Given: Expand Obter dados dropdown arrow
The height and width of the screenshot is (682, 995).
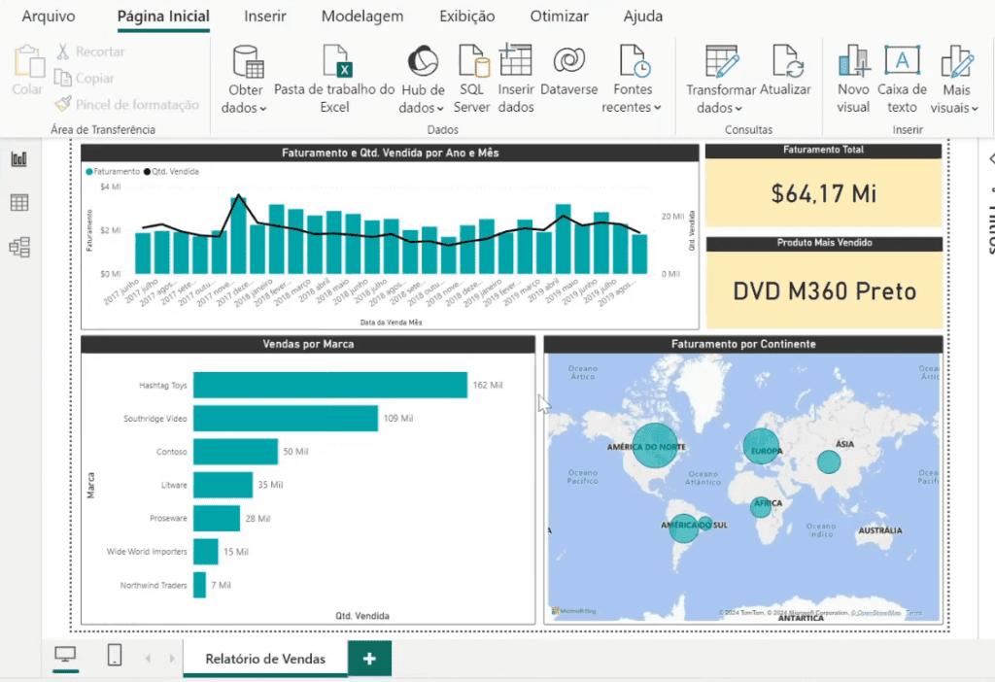Looking at the screenshot, I should point(263,109).
